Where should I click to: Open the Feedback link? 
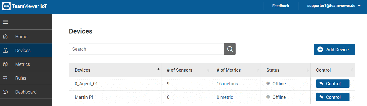(281, 6)
